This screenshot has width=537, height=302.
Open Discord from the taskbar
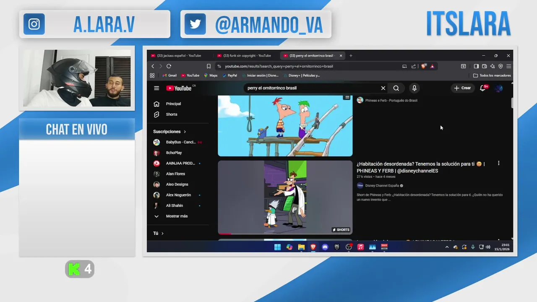click(325, 247)
